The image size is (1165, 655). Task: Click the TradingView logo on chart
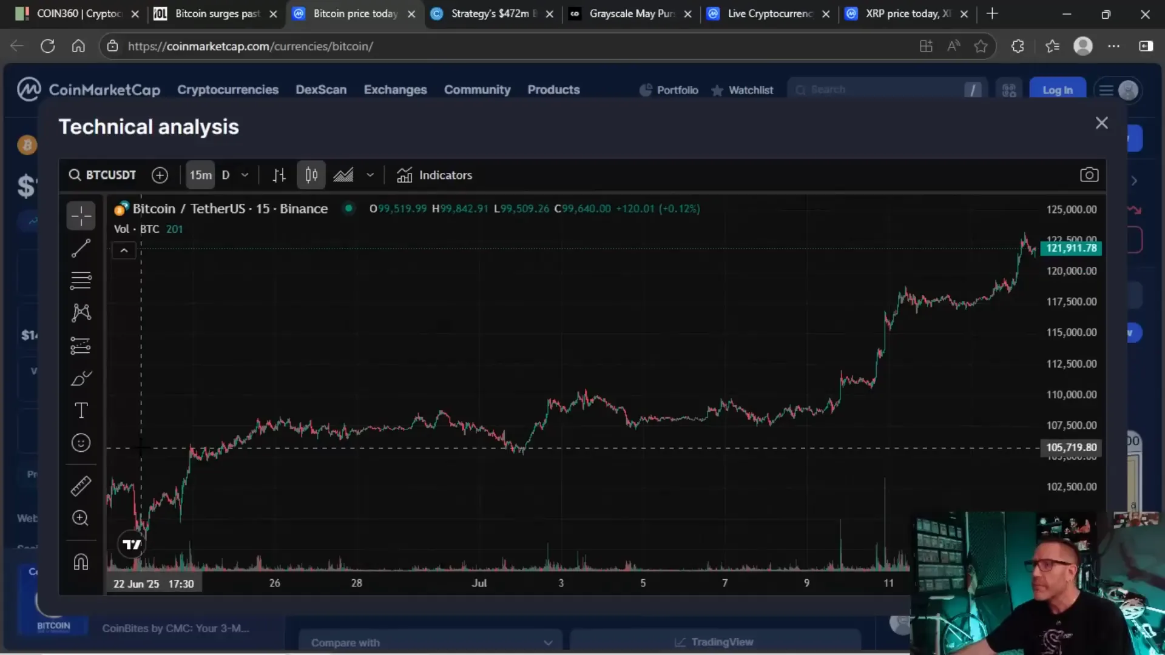(132, 545)
